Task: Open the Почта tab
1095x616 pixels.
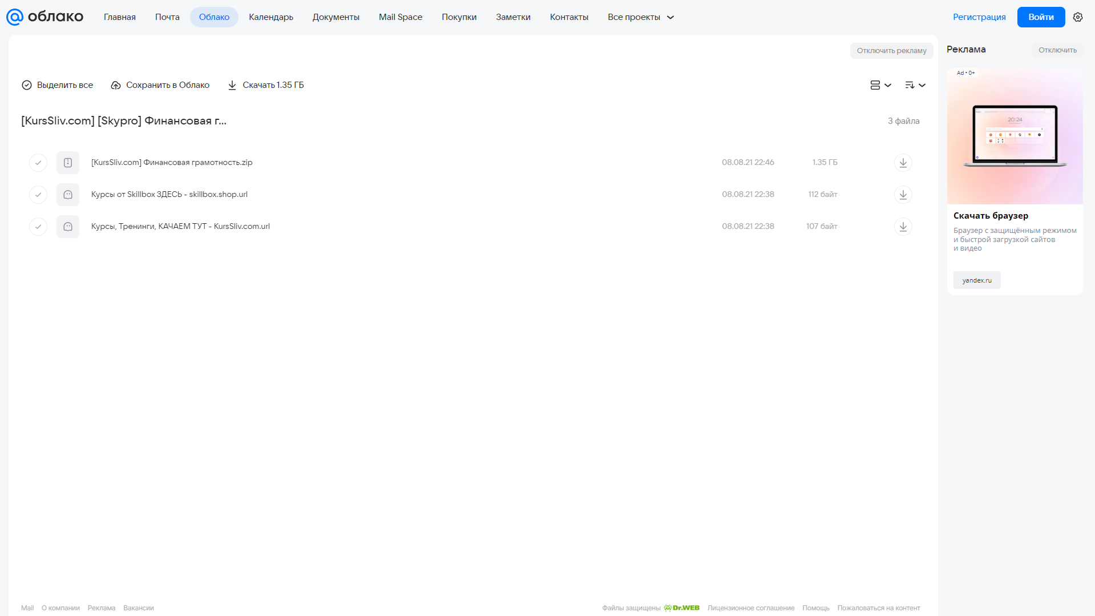Action: pos(167,17)
